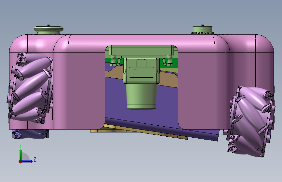Select the green toothed knob on top right
Screen dimensions: 282x182
tap(203, 30)
